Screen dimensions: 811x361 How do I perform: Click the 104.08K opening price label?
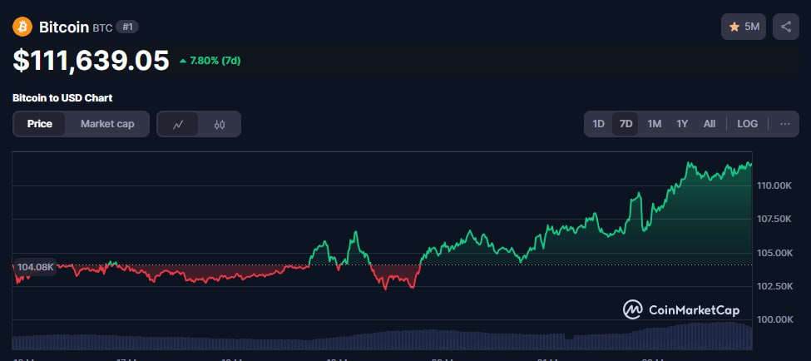[x=35, y=267]
